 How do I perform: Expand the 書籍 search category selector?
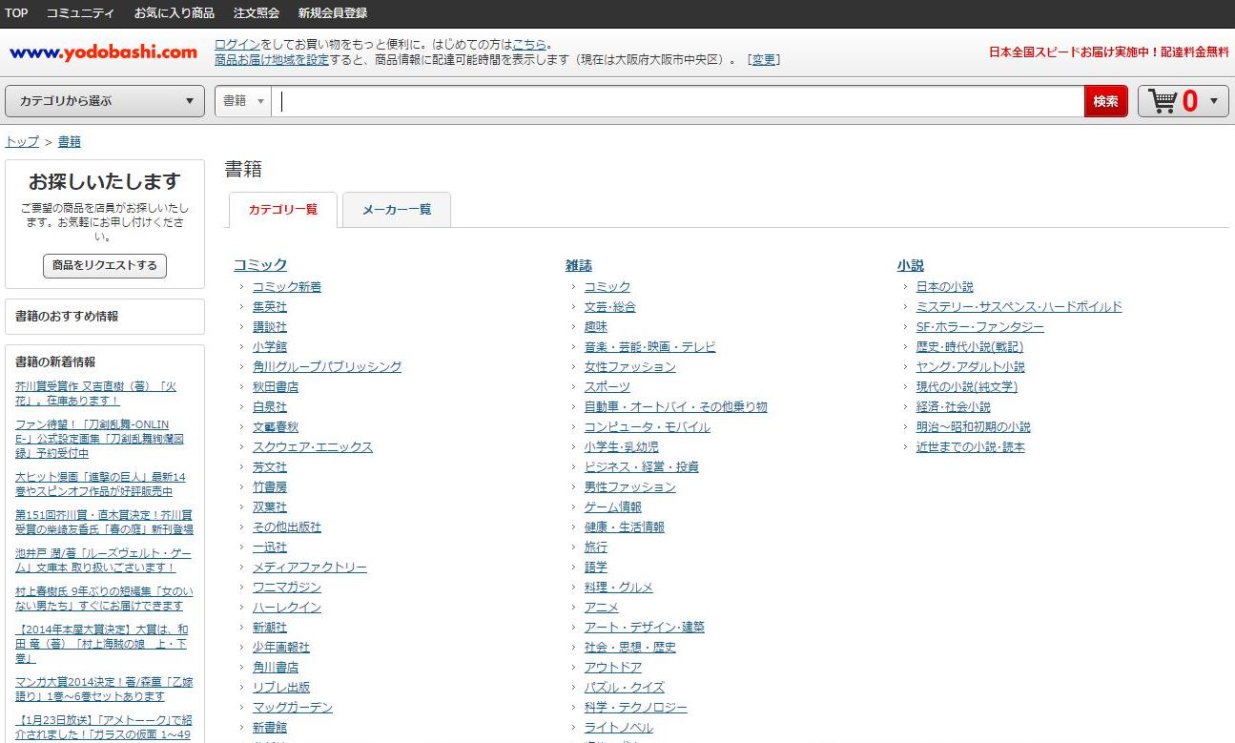[243, 101]
